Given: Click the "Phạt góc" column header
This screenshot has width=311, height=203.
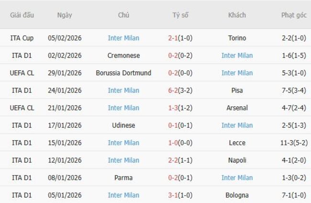Looking at the screenshot, I should point(294,15).
